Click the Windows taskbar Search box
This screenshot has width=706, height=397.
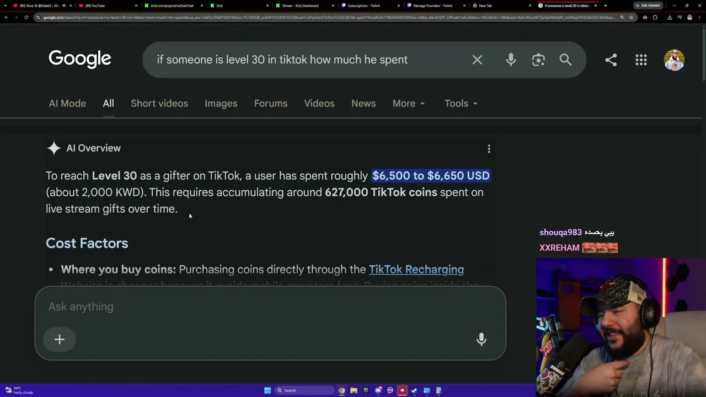coord(305,390)
